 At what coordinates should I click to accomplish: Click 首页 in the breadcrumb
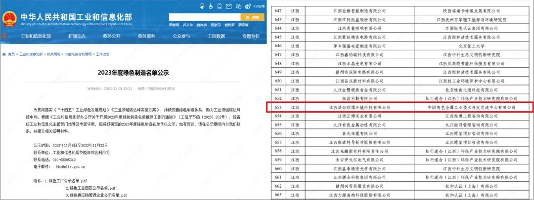(11, 54)
